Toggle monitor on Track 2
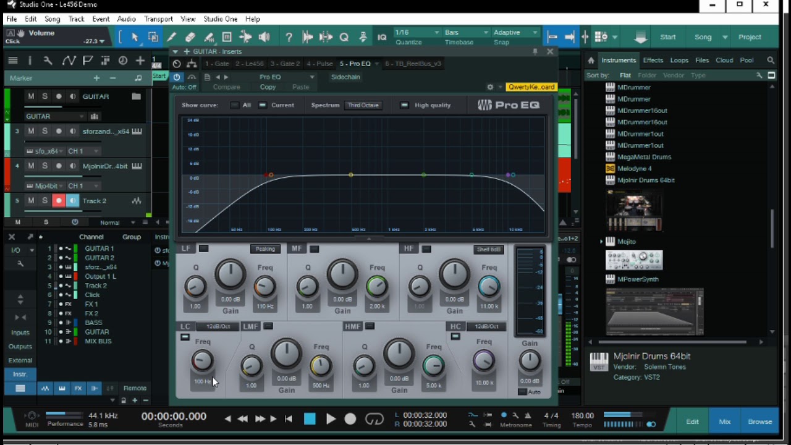The width and height of the screenshot is (791, 445). coord(72,201)
